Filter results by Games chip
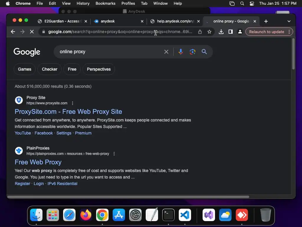The width and height of the screenshot is (302, 227). coord(25,69)
